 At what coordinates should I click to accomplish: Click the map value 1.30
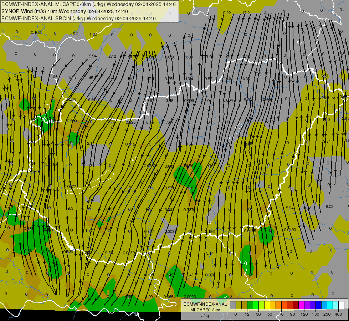click(x=93, y=34)
